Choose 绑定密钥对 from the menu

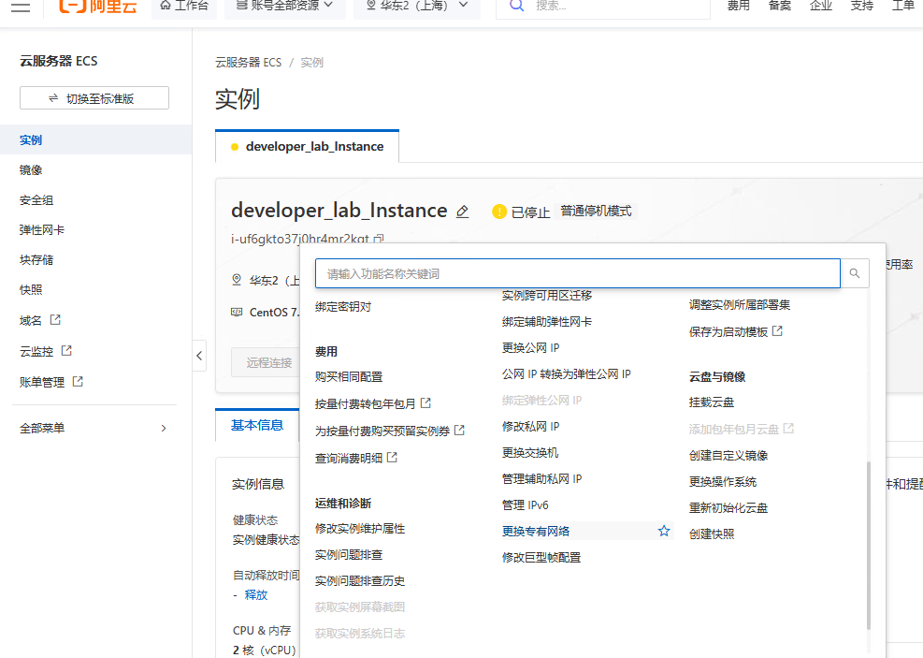coord(343,307)
